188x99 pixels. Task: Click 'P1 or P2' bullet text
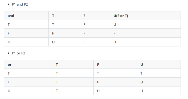click(x=19, y=53)
